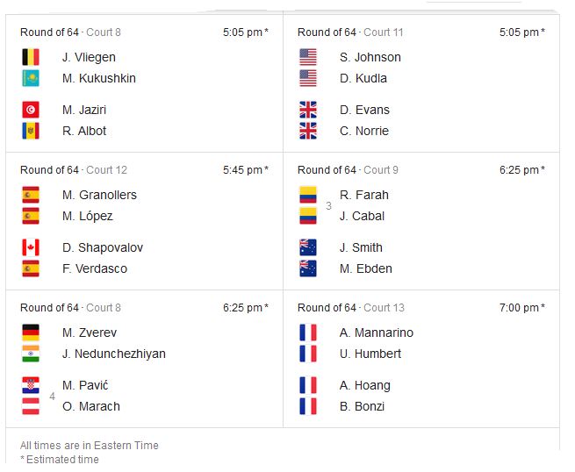Open the Court 13 Round of 64 header
575x472 pixels.
pos(351,308)
